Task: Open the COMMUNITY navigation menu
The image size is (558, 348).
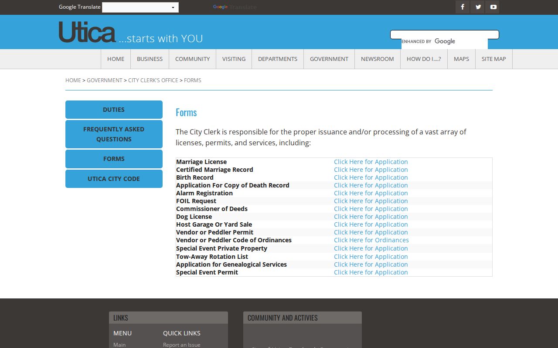Action: pos(192,59)
